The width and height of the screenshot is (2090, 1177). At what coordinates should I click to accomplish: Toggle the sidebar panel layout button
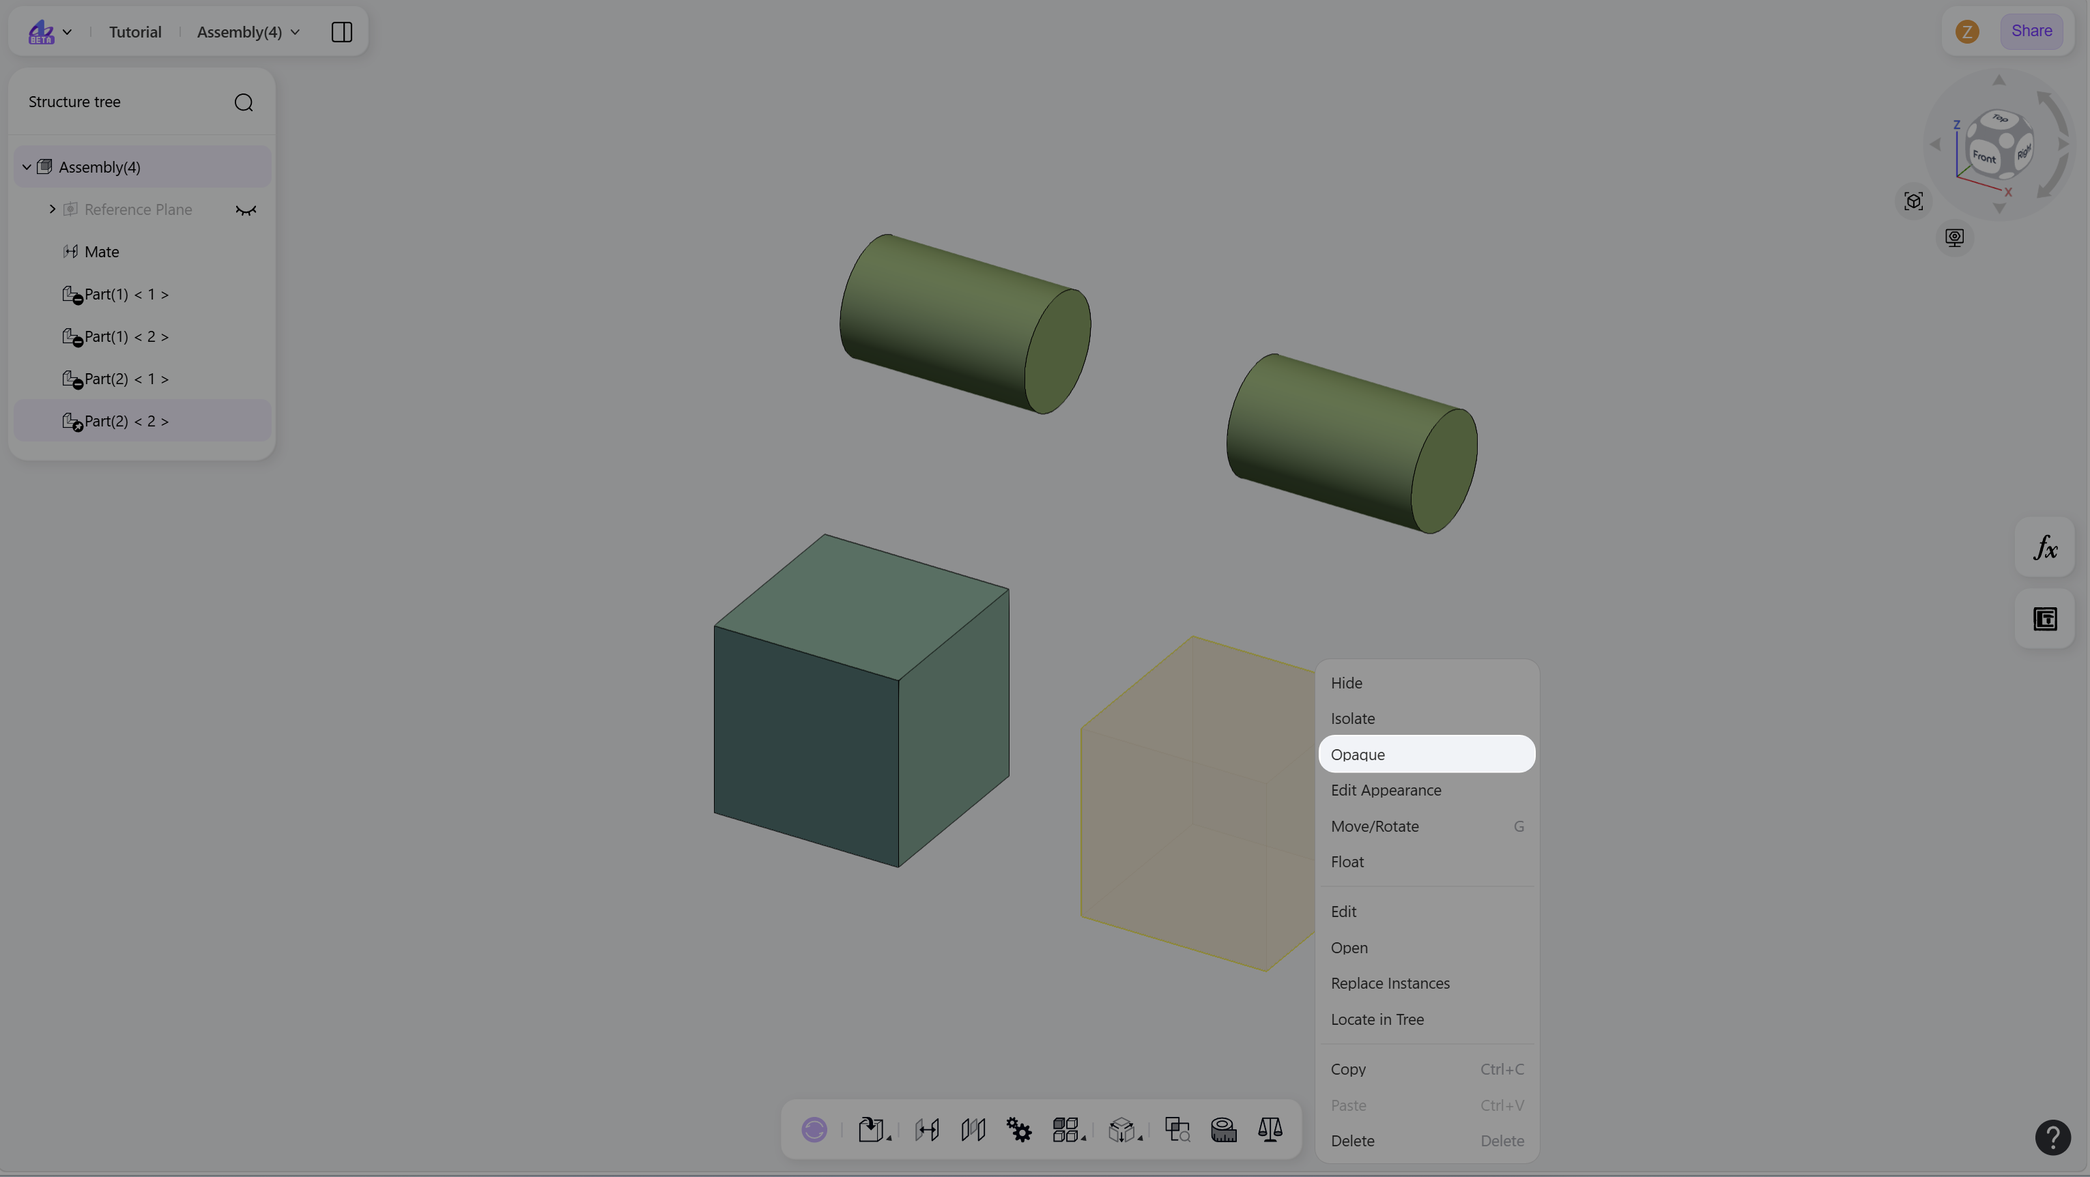point(341,31)
